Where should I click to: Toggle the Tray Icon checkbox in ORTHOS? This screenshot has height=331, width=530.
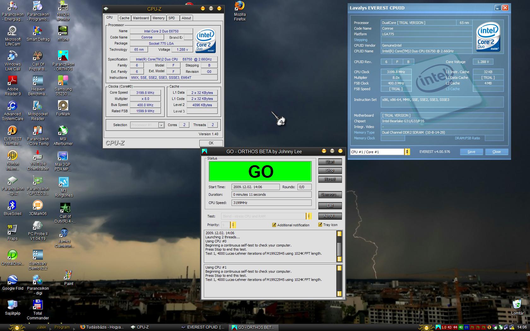pos(320,225)
